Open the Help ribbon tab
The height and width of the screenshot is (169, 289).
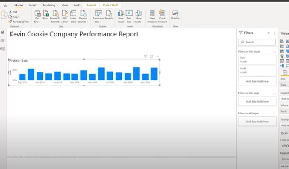coord(77,5)
